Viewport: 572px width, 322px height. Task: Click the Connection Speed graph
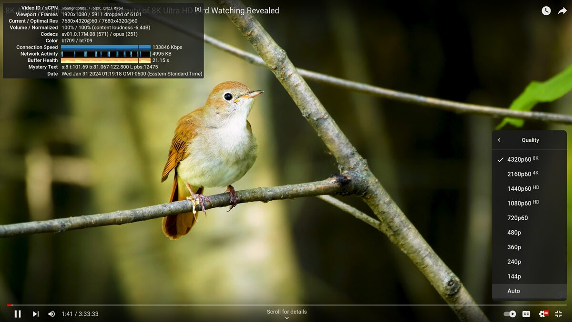pos(106,47)
